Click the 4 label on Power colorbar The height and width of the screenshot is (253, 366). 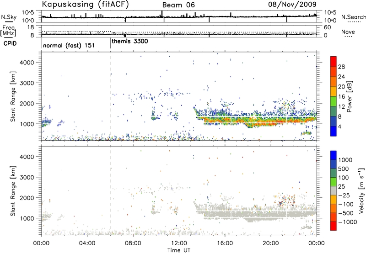[x=339, y=126]
